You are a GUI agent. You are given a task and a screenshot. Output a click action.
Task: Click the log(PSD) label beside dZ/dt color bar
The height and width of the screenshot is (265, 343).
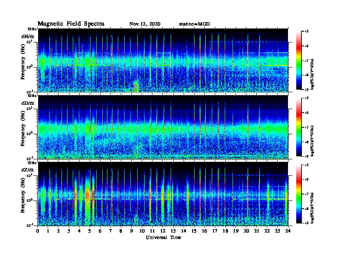coord(313,208)
